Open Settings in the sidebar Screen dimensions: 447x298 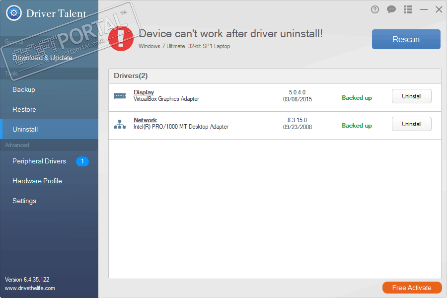tap(49, 201)
